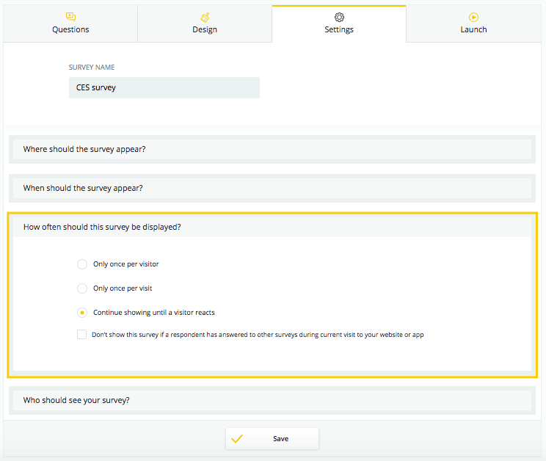This screenshot has width=546, height=461.
Task: Expand Who should see your survey section
Action: click(x=272, y=400)
